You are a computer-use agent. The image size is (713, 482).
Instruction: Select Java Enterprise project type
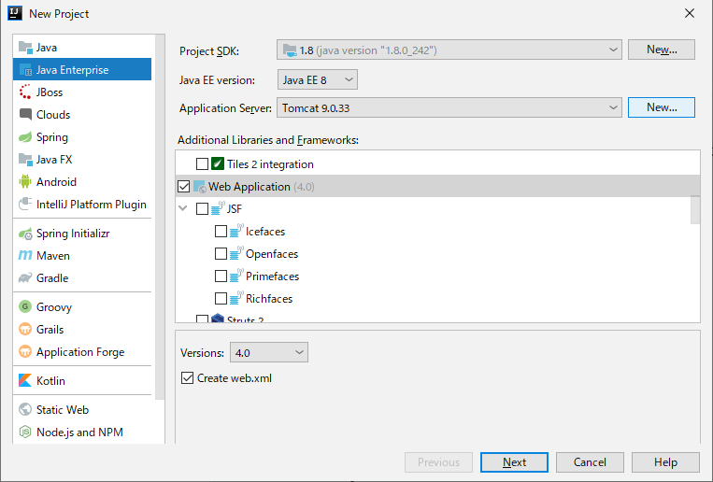tap(82, 69)
